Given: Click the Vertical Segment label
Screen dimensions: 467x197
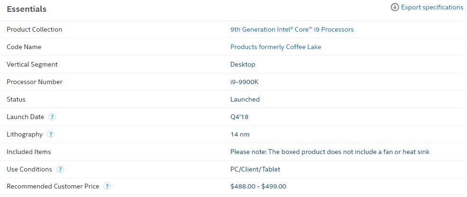Looking at the screenshot, I should click(32, 64).
